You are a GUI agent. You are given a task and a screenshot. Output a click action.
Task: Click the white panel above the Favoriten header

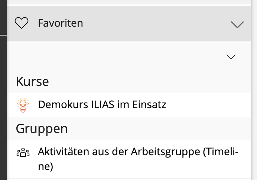[x=130, y=2]
